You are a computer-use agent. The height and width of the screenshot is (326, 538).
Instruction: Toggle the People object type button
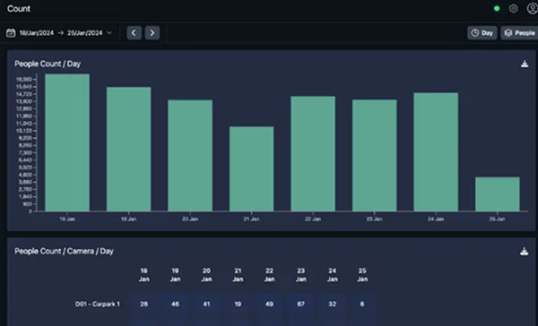519,33
